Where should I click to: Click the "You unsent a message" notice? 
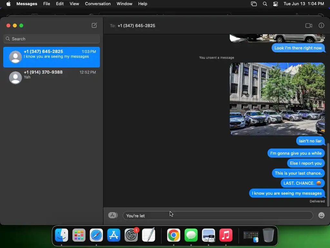217,57
